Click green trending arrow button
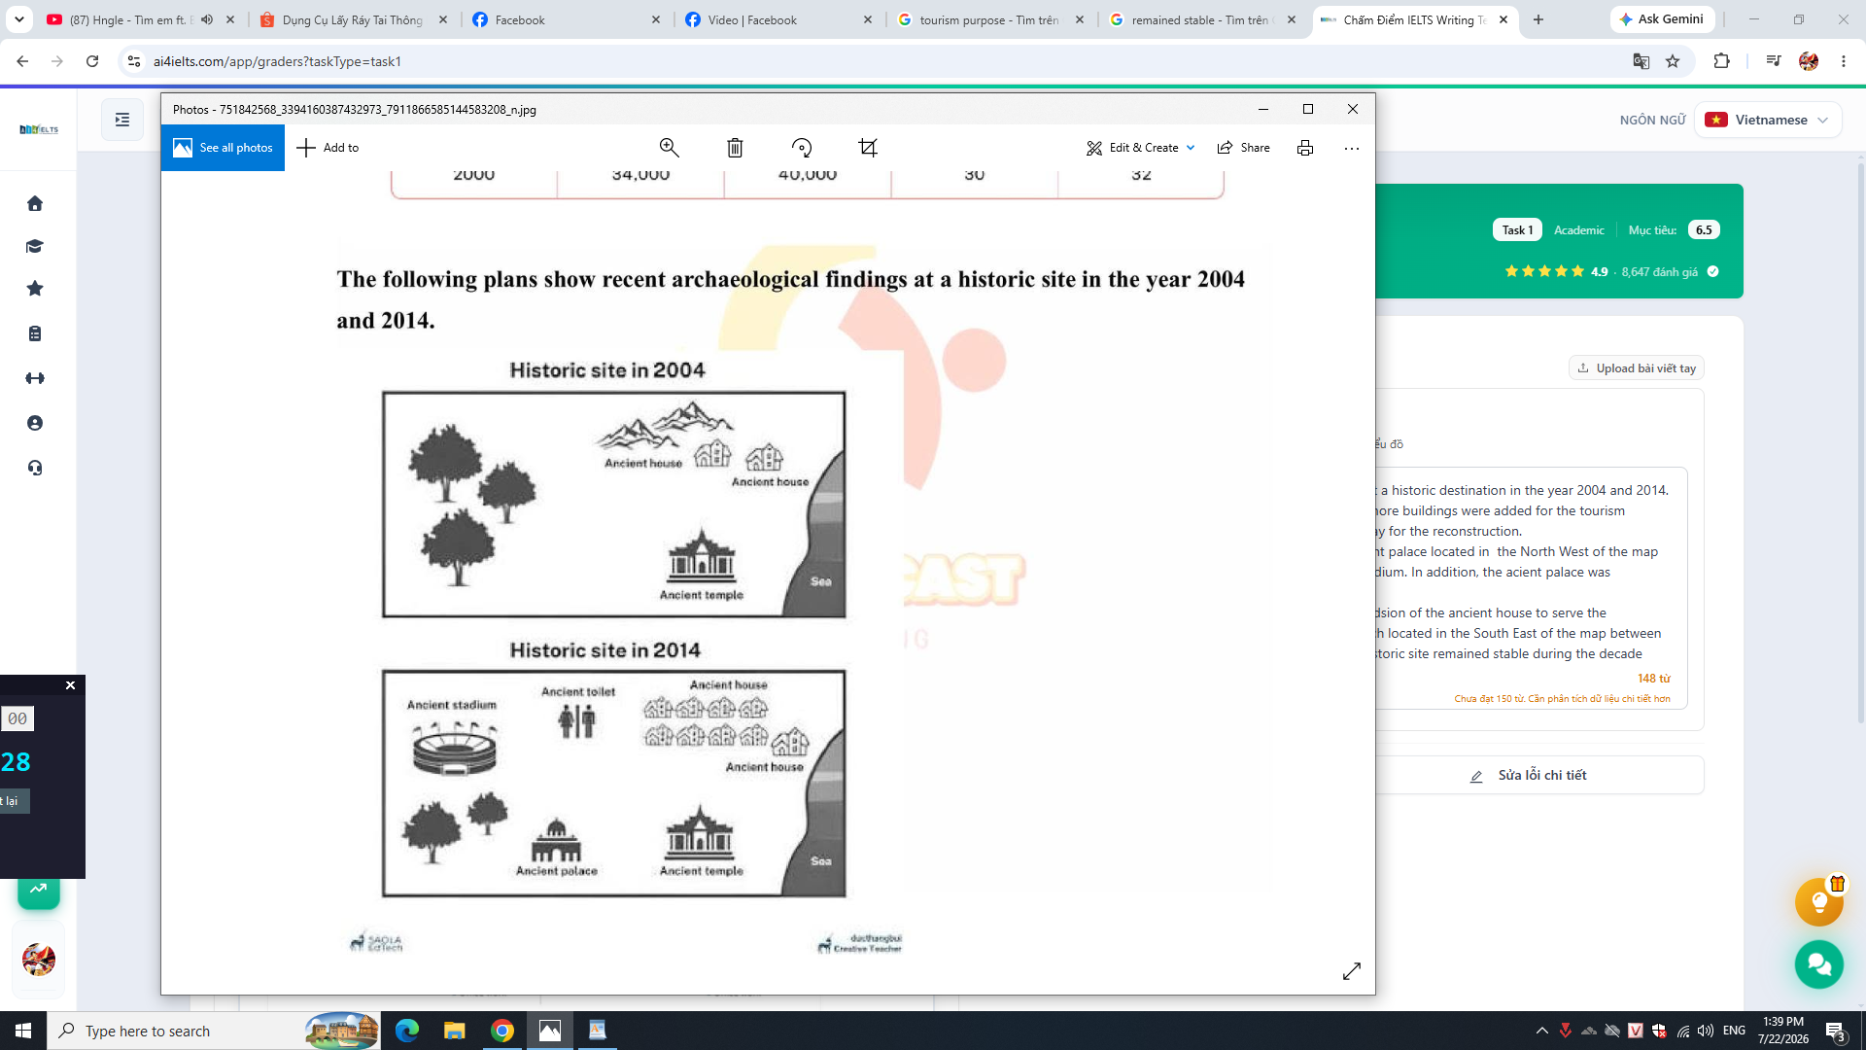Screen dimensions: 1866x1050 pyautogui.click(x=39, y=889)
